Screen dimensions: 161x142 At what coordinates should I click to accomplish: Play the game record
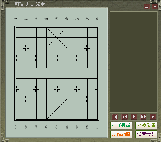(134, 116)
